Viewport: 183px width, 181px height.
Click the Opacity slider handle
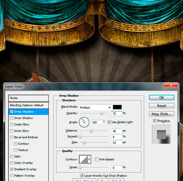pyautogui.click(x=102, y=113)
